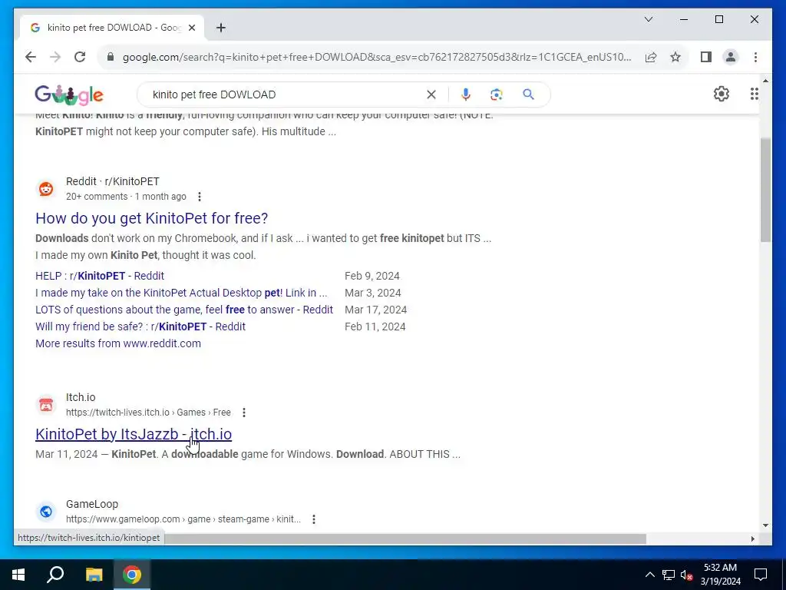Click the Reddit favicon
This screenshot has height=590, width=786.
point(46,189)
